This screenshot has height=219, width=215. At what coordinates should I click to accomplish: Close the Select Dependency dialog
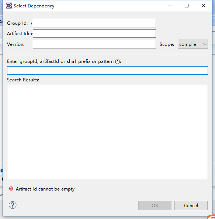tap(204, 6)
